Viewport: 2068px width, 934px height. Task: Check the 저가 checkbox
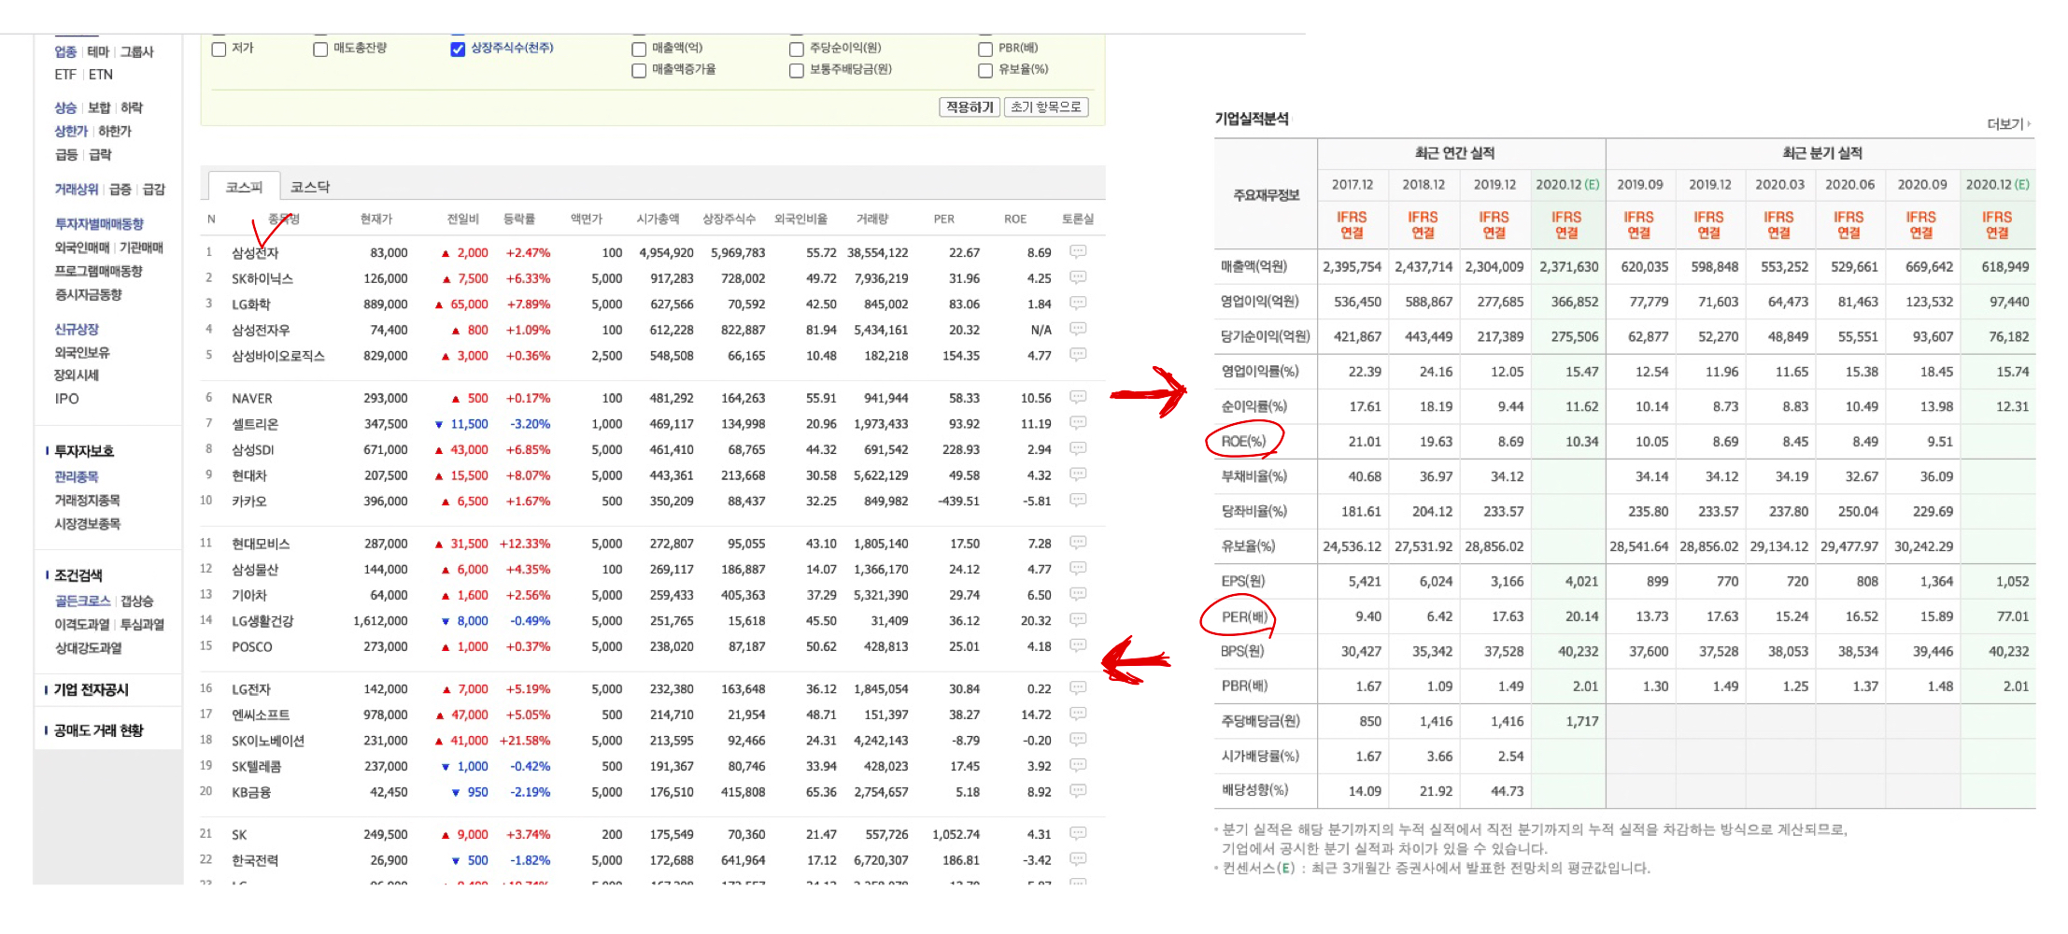pos(220,50)
